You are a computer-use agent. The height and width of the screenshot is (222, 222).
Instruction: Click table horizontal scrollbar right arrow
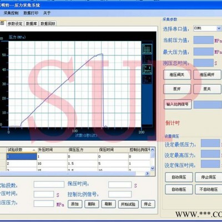(148, 173)
